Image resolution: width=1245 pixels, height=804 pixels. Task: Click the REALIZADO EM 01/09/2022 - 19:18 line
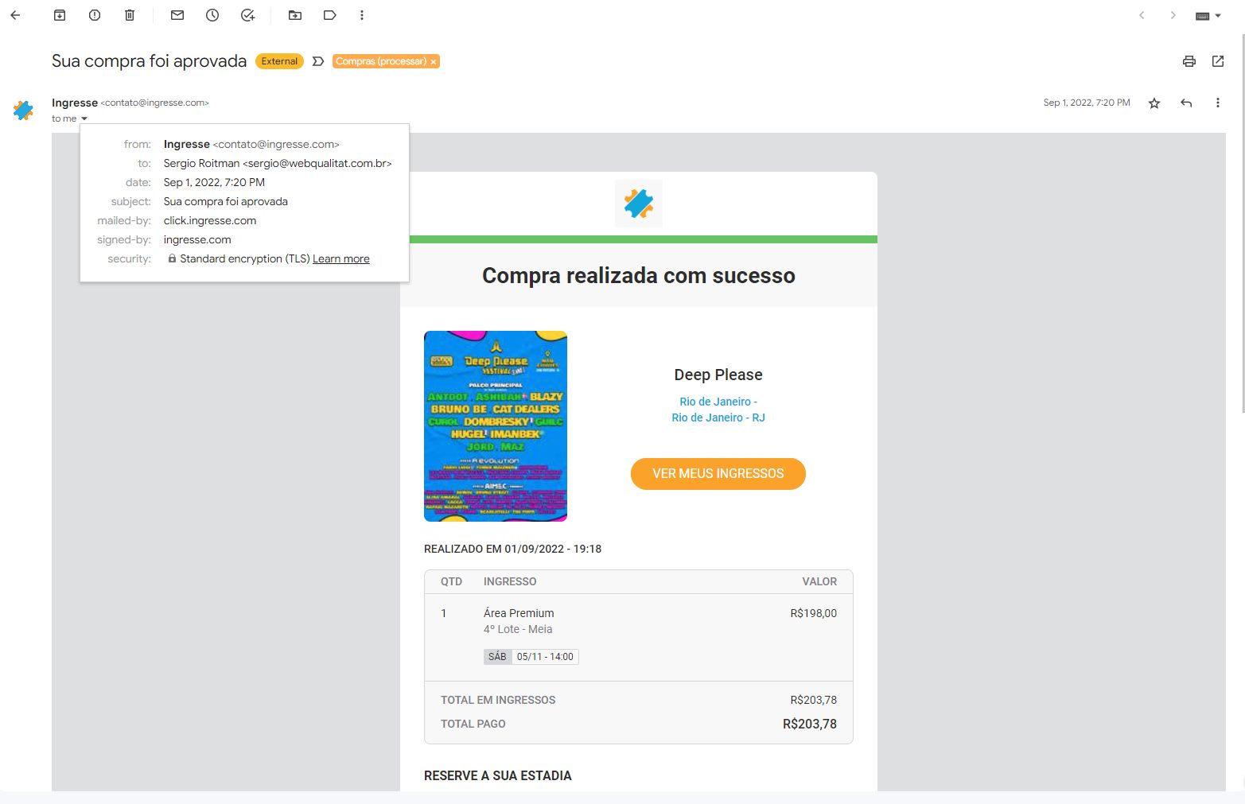coord(512,549)
